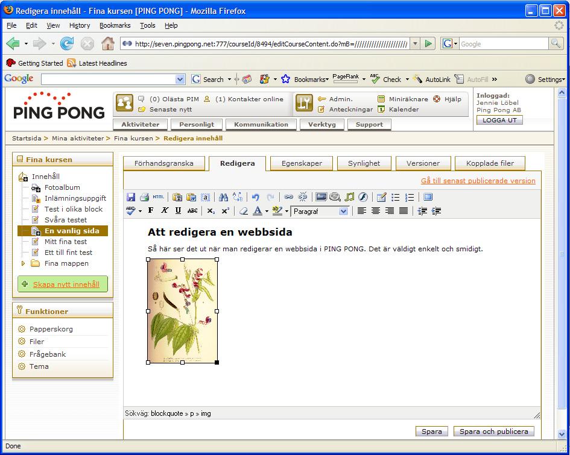Paste from Word in the editor

191,197
